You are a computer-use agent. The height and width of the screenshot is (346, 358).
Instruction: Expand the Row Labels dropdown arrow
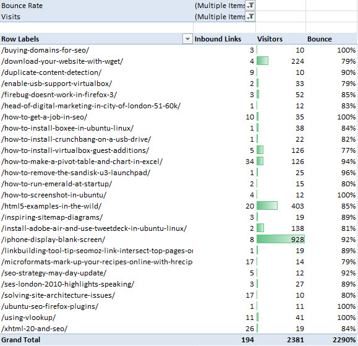pyautogui.click(x=187, y=39)
